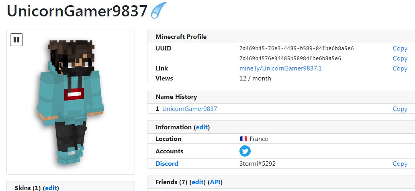Click the UnicornGamer9837 page title

(x=77, y=11)
